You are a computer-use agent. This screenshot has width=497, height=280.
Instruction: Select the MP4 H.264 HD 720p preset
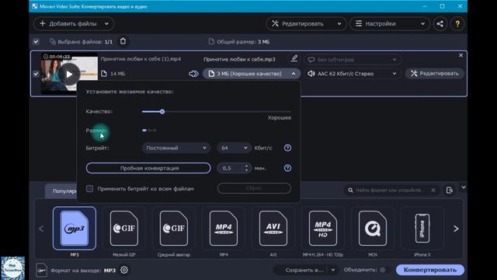pyautogui.click(x=323, y=228)
